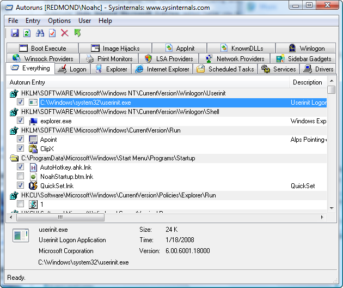Screen dimensions: 343x288
Task: Enable the NoahStartup.btm.lnk checkbox
Action: [x=20, y=176]
